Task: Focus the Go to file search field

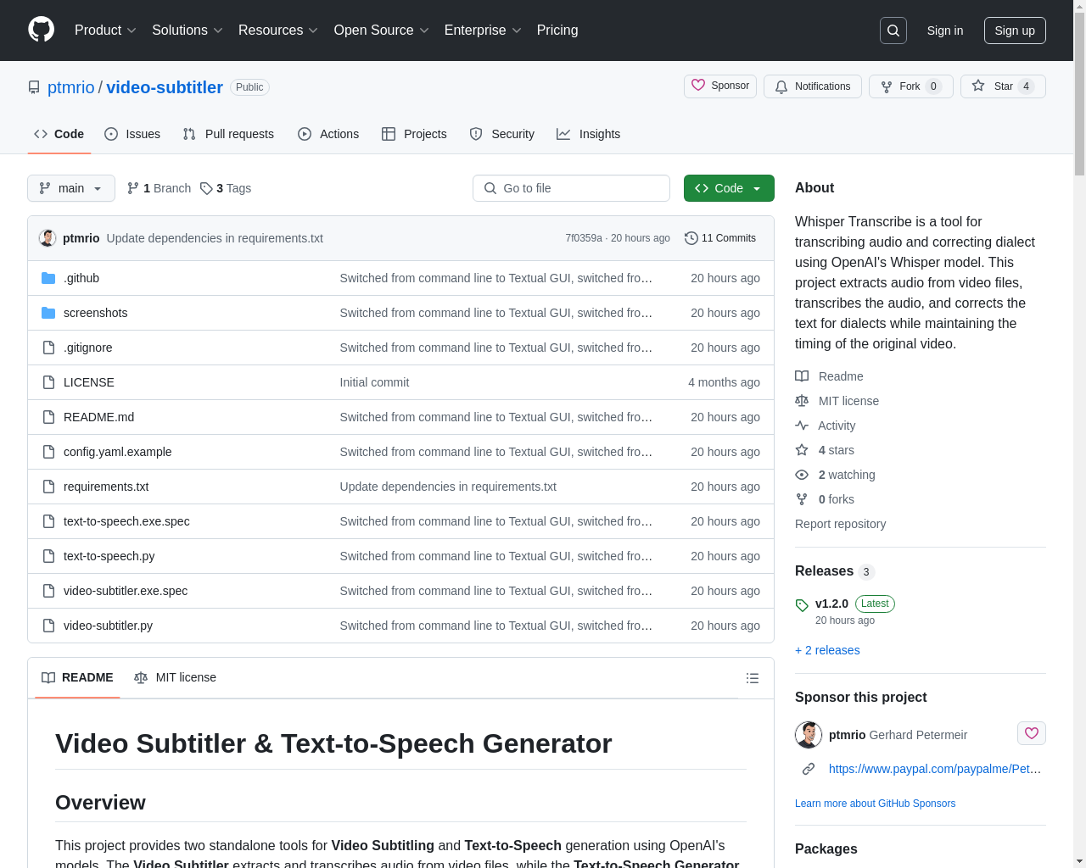Action: coord(571,188)
